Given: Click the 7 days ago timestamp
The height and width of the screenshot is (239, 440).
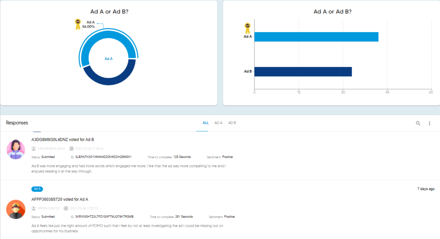Looking at the screenshot, I should point(425,189).
